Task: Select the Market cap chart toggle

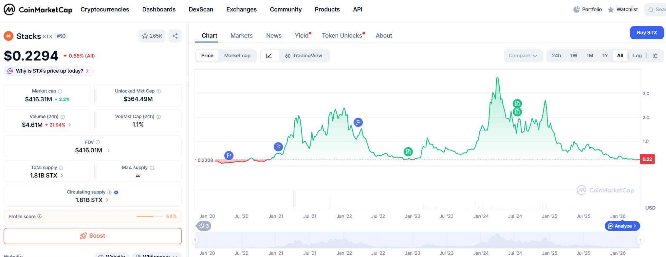Action: pyautogui.click(x=237, y=56)
